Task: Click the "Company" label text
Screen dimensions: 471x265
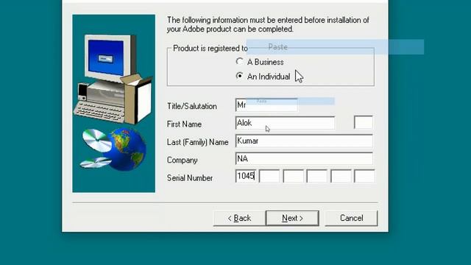Action: pos(182,160)
